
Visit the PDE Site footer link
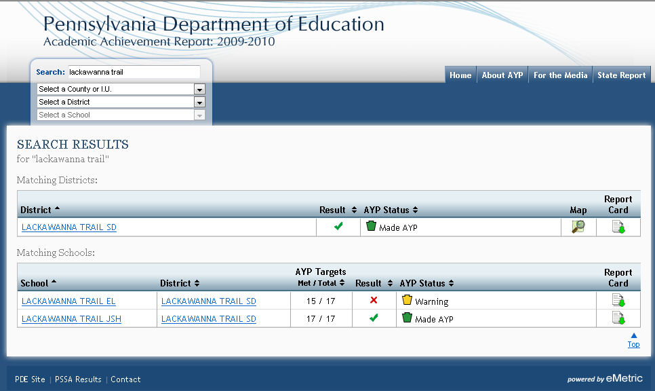click(30, 379)
